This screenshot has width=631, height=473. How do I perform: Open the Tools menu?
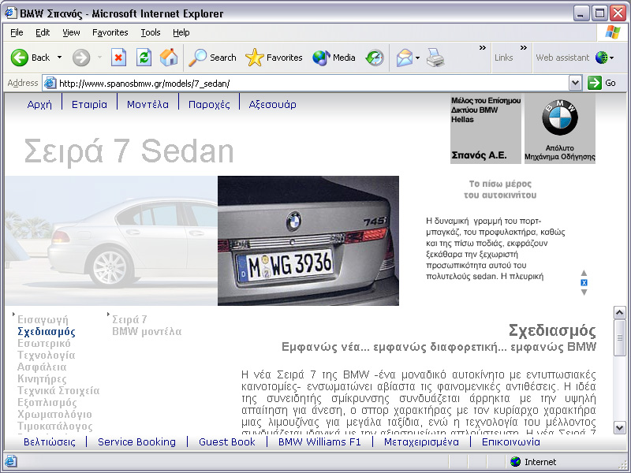151,32
